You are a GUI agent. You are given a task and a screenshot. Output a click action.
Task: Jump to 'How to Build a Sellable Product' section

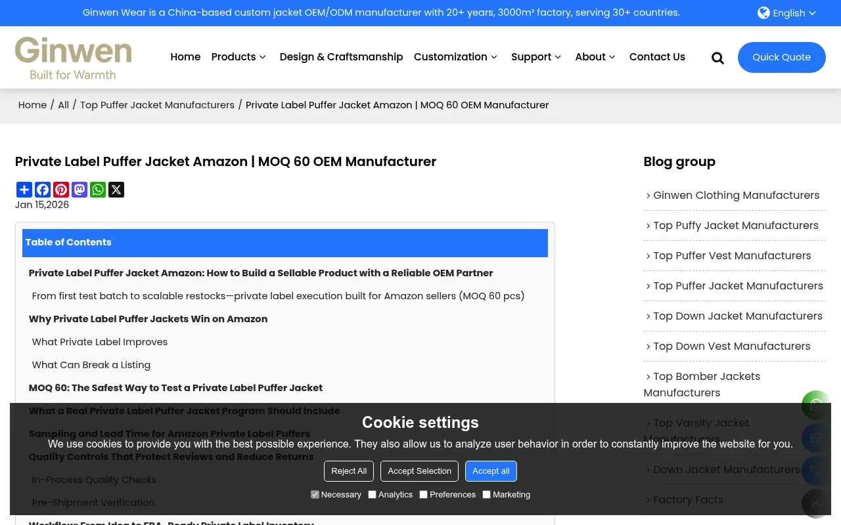pos(261,273)
